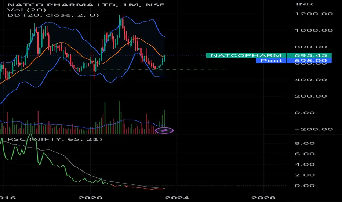
Task: Click the 2024 time axis label
Action: point(177,198)
